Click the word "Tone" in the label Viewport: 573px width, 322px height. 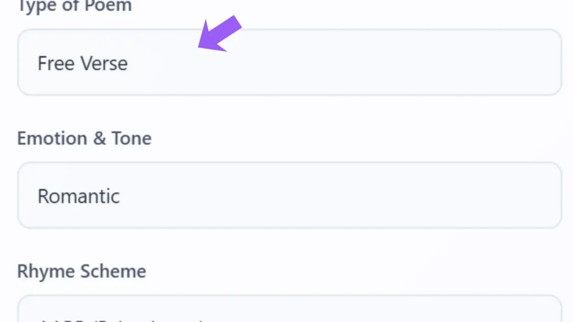[x=130, y=138]
